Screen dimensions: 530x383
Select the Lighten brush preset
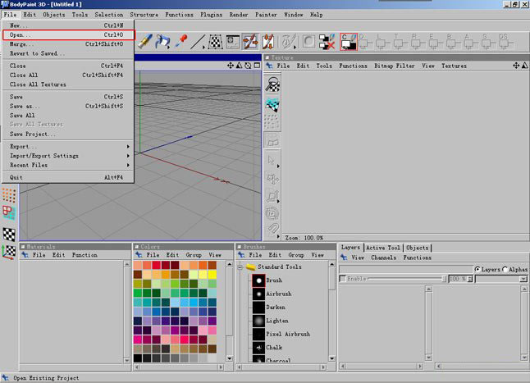271,321
